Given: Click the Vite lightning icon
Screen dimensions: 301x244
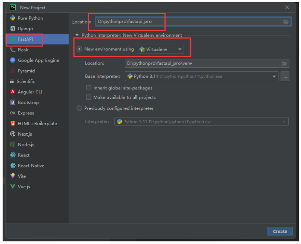Looking at the screenshot, I should [x=13, y=176].
